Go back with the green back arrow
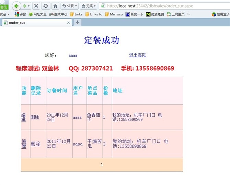The height and width of the screenshot is (185, 230). [16, 6]
